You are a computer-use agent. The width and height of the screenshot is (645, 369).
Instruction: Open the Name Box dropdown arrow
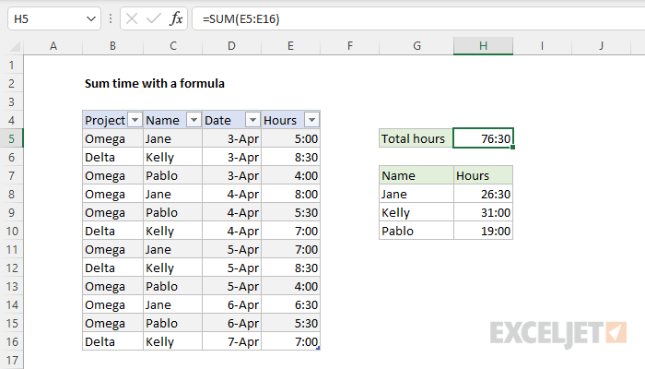click(x=89, y=18)
